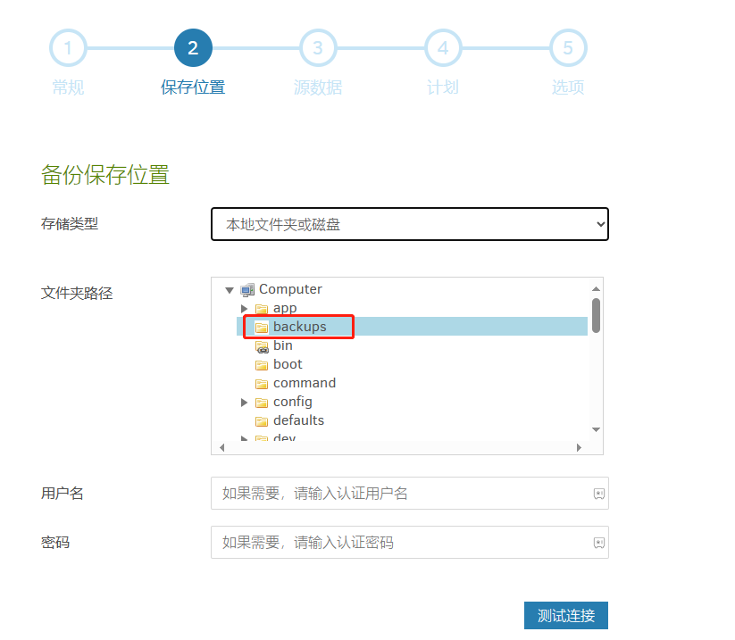Click the folder tree scroll-right arrow
735x640 pixels.
(579, 447)
